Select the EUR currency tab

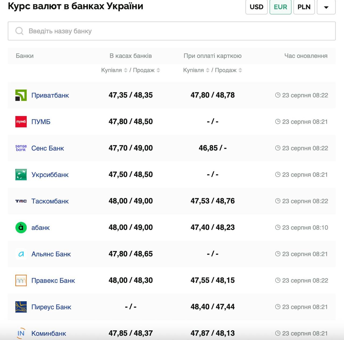pyautogui.click(x=280, y=7)
